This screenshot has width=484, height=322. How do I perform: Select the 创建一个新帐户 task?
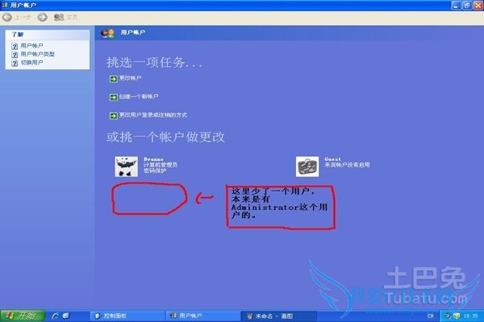(x=139, y=97)
